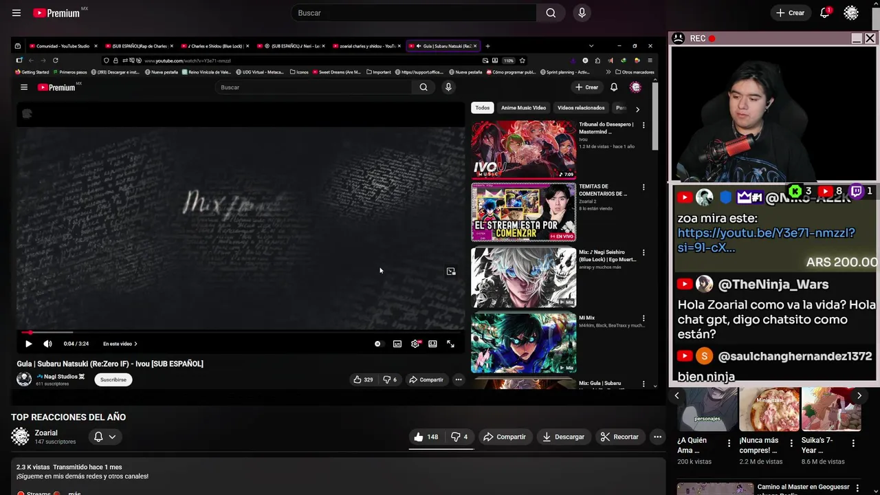The image size is (880, 495).
Task: Open Mi Mix playlist thumbnail
Action: point(523,343)
